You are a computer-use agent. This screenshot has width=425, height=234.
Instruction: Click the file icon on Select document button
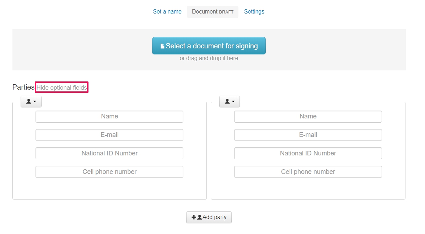(x=162, y=46)
